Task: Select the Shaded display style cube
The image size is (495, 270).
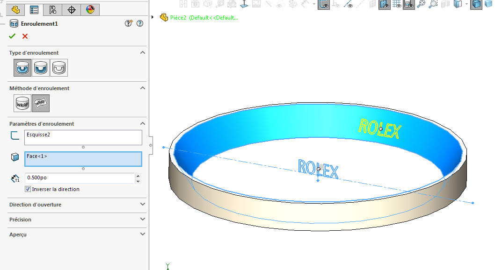Action: click(488, 4)
